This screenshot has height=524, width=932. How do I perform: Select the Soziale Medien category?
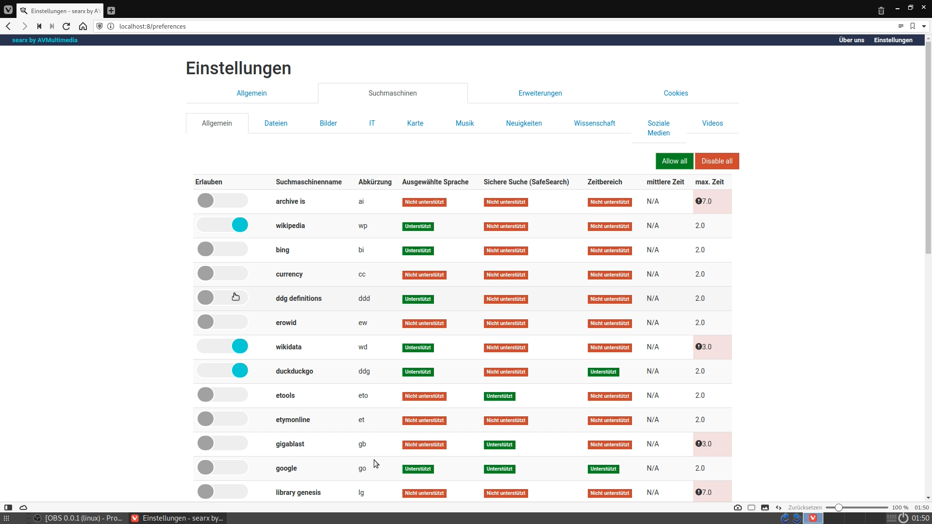[x=659, y=128]
